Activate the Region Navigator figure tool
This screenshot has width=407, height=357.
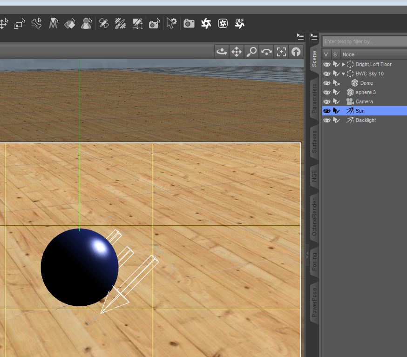click(87, 23)
